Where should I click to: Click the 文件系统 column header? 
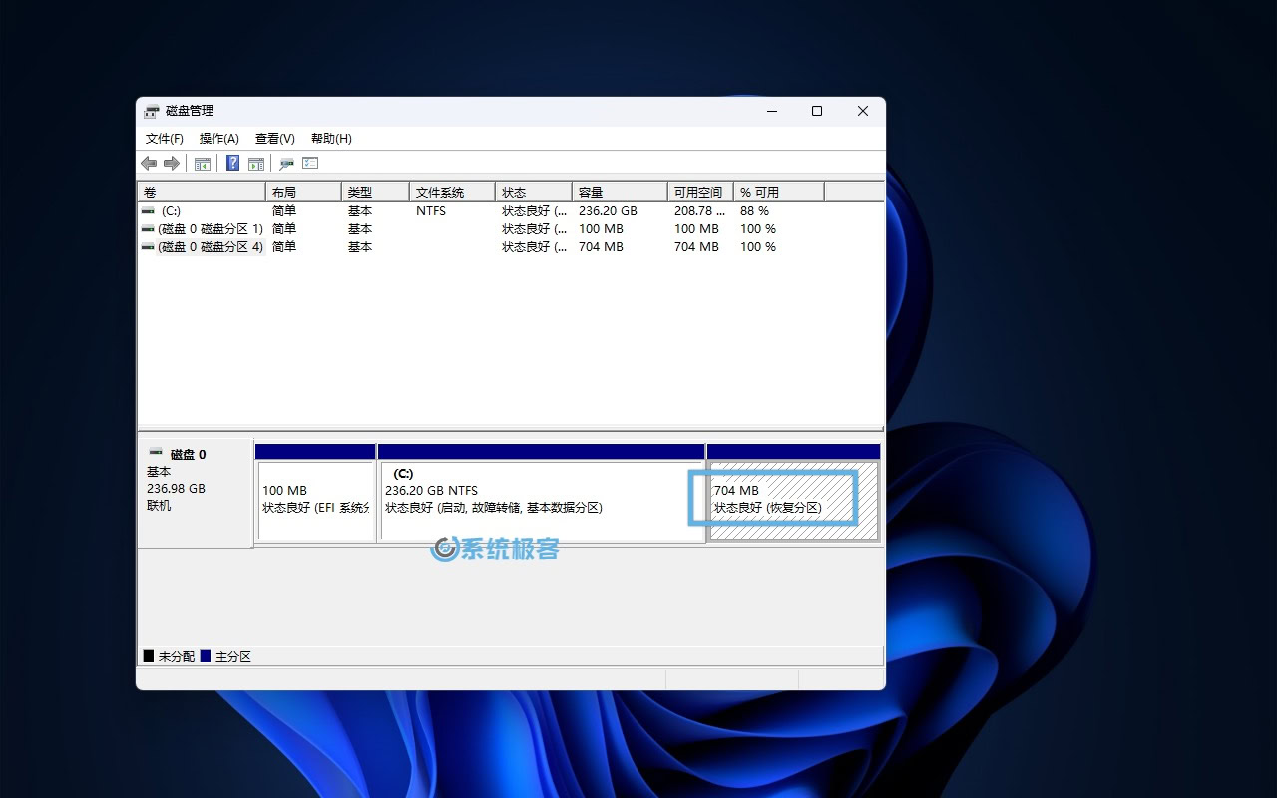[x=451, y=192]
